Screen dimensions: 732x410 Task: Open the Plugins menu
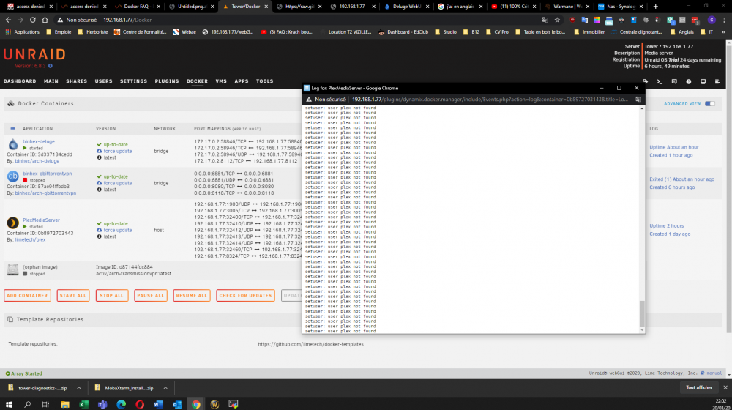coord(167,81)
